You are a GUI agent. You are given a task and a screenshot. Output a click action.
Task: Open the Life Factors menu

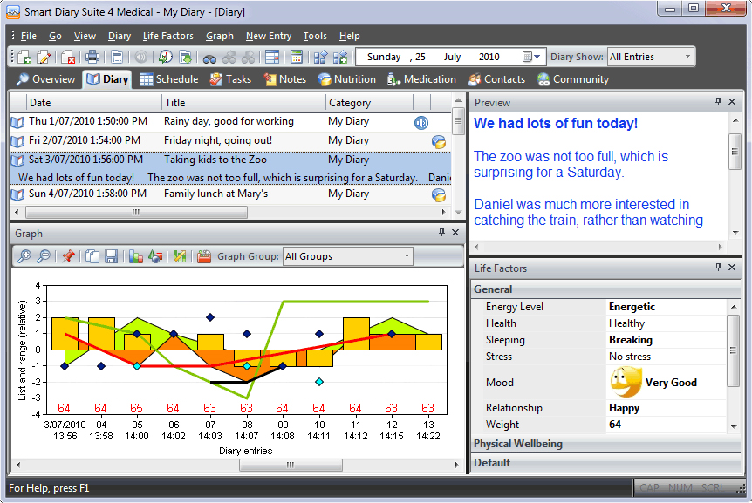coord(167,36)
